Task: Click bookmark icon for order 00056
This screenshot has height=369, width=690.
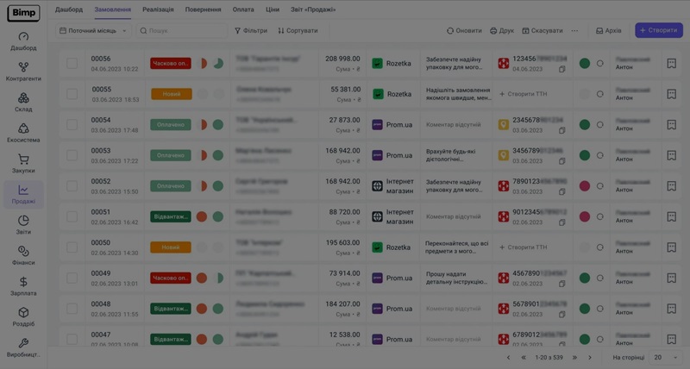Action: (x=671, y=63)
